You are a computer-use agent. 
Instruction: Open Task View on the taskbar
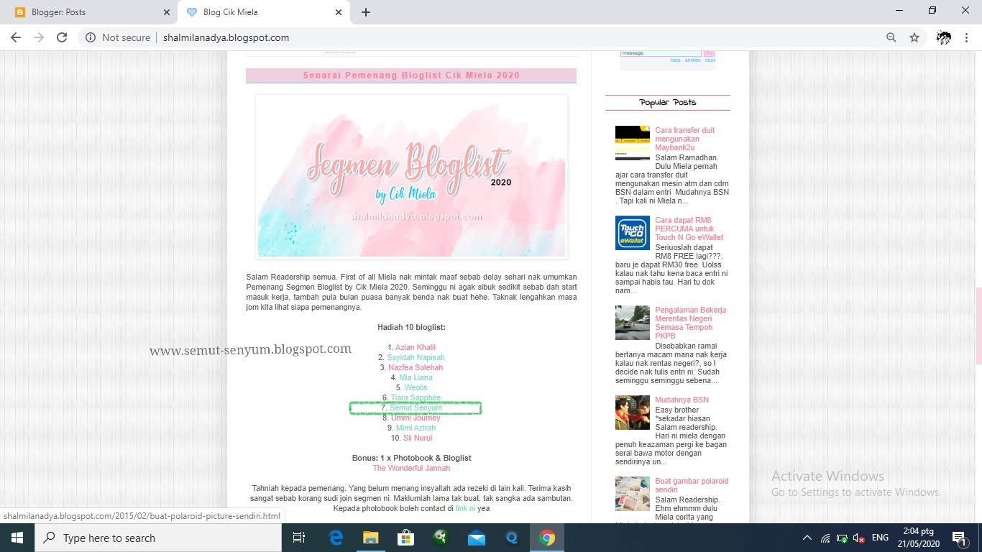(x=299, y=538)
